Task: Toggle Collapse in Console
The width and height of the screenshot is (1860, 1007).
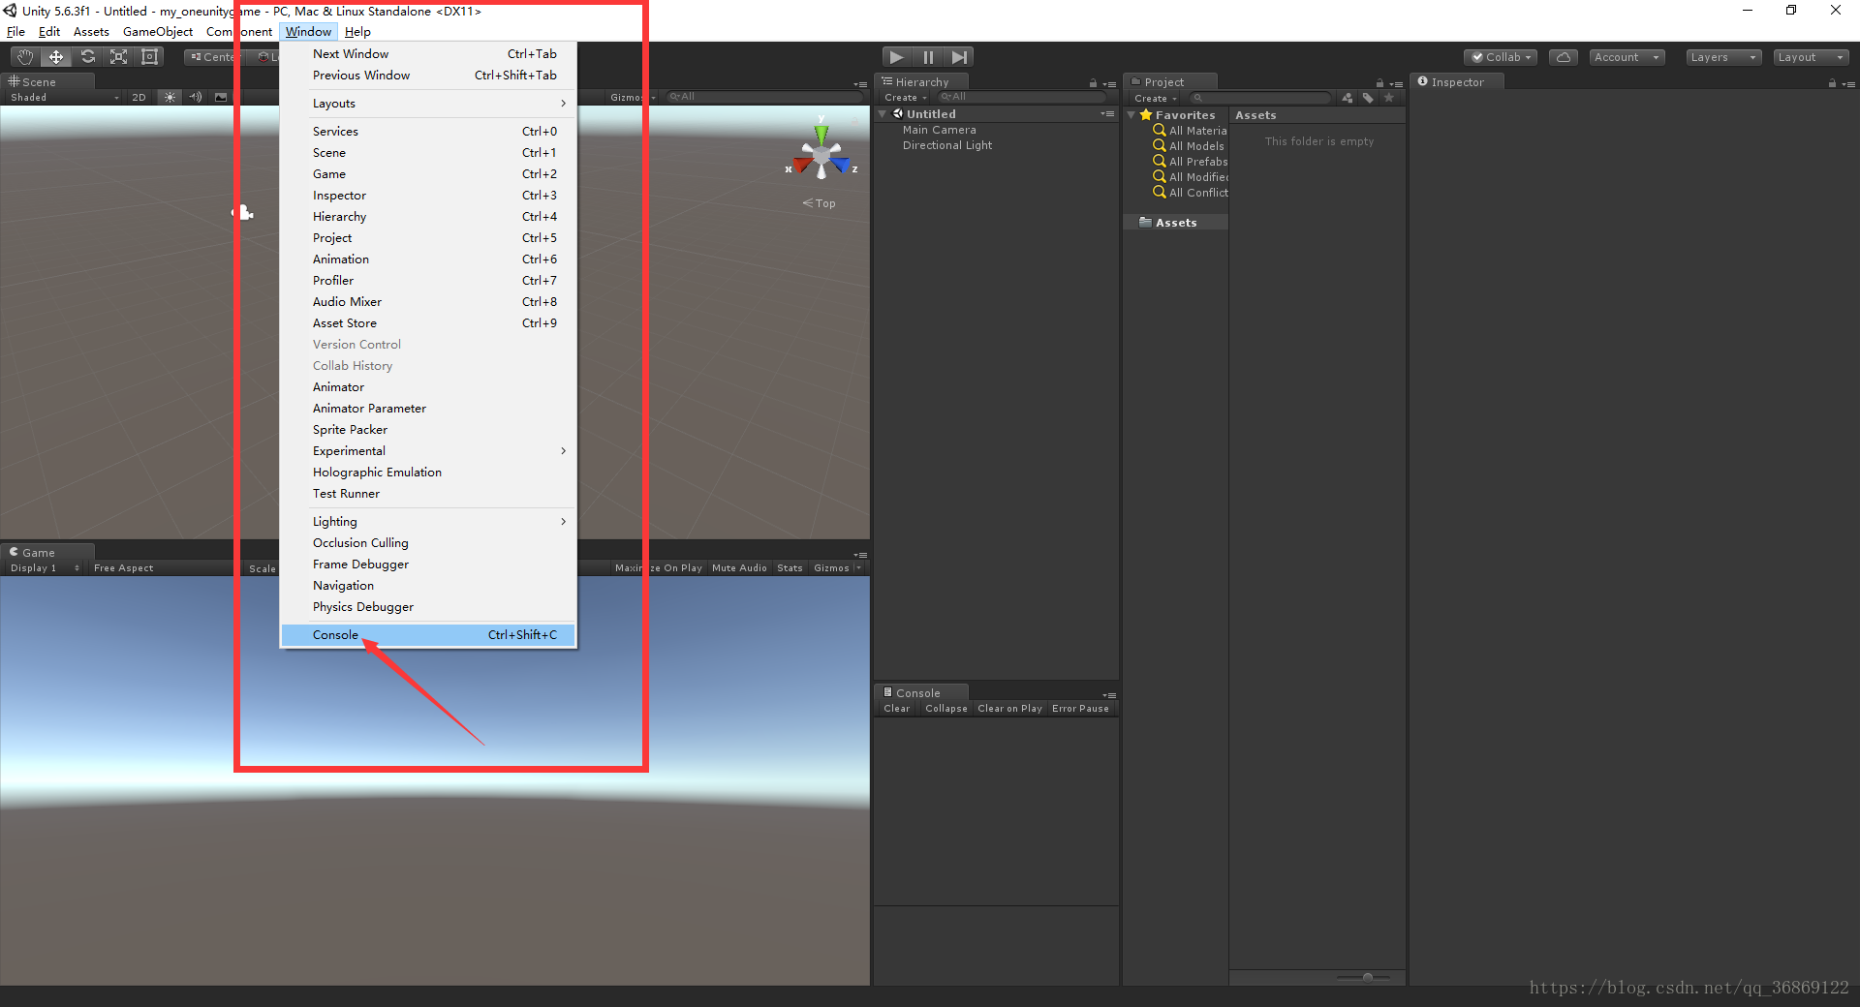Action: [x=945, y=709]
